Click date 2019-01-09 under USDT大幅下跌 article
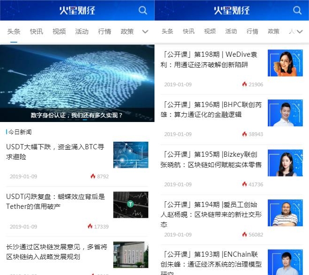309x275 pixels. [23, 176]
